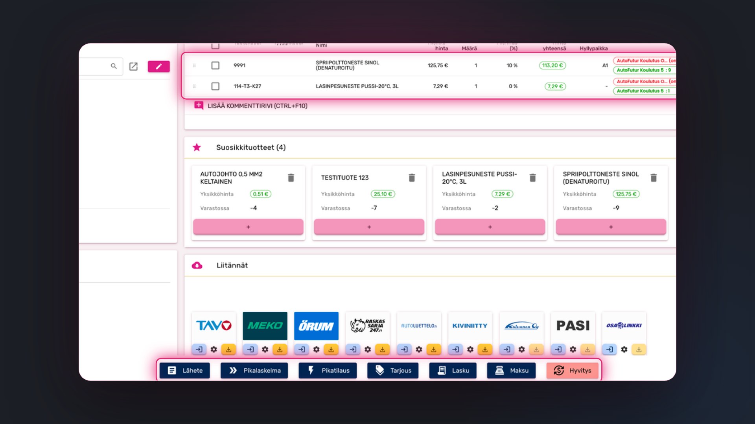This screenshot has width=755, height=424.
Task: Remove SPRIIPOLTTONESTE SINOL favorite via trash icon
Action: tap(654, 178)
